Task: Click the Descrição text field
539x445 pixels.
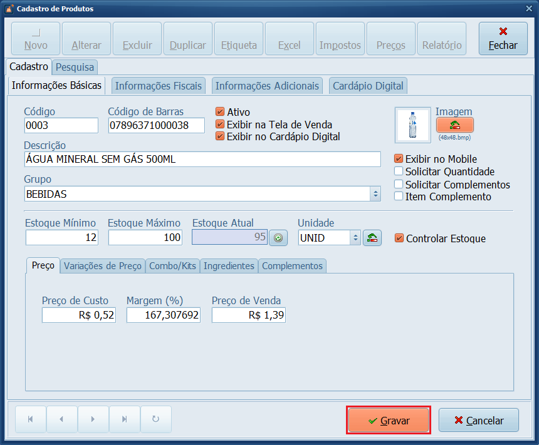Action: (x=202, y=160)
